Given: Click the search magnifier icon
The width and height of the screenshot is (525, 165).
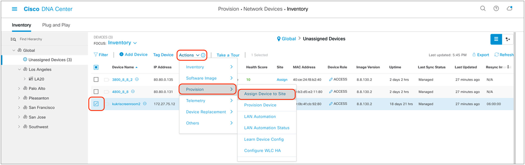Looking at the screenshot, I should [483, 8].
